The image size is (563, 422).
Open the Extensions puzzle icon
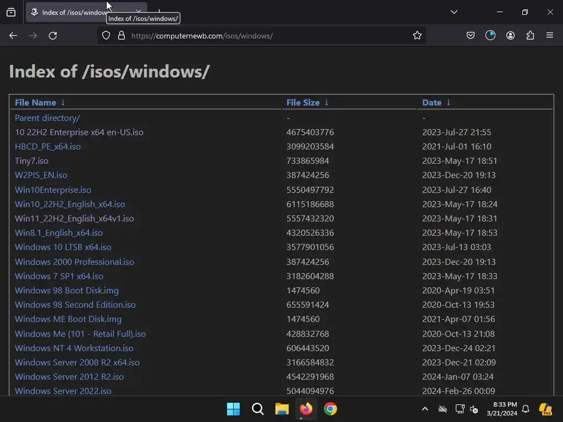(x=530, y=36)
